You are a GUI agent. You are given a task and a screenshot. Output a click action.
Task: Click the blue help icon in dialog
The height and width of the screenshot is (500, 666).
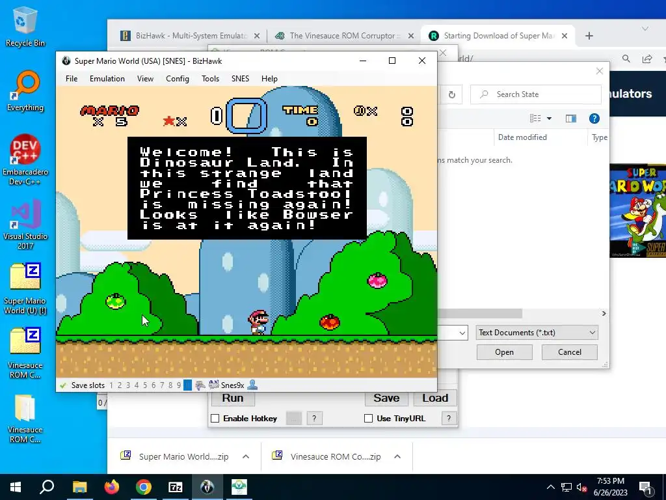click(x=594, y=118)
